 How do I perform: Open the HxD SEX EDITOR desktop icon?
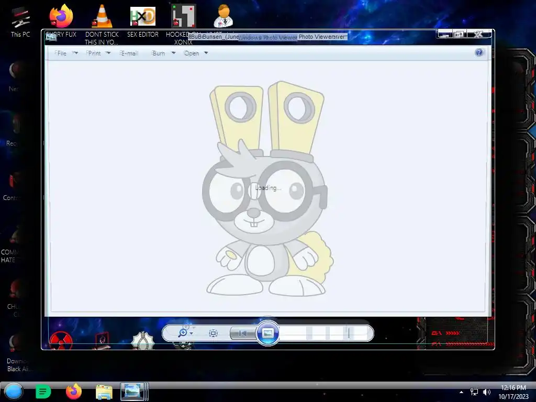click(143, 21)
